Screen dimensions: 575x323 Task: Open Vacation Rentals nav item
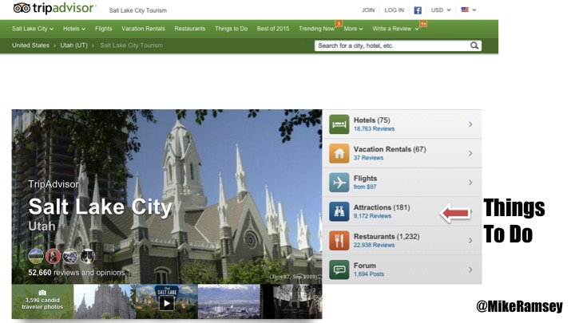143,29
